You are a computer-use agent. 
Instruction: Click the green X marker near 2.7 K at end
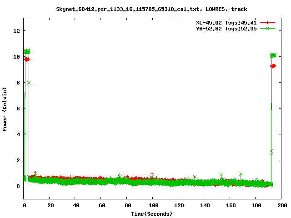[x=271, y=151]
